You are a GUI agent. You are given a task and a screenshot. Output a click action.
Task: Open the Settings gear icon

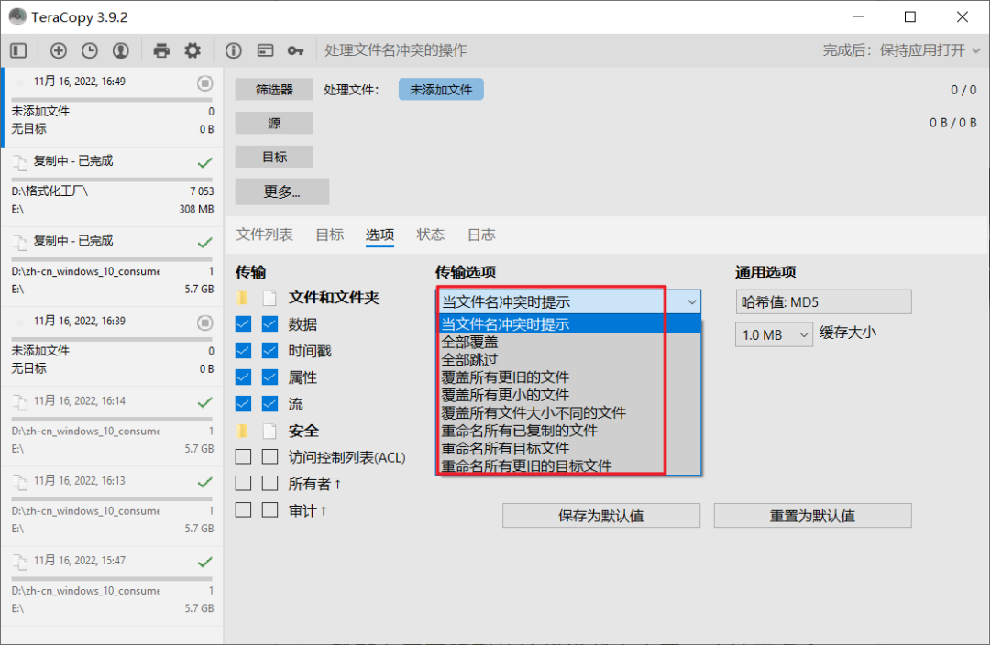(192, 50)
